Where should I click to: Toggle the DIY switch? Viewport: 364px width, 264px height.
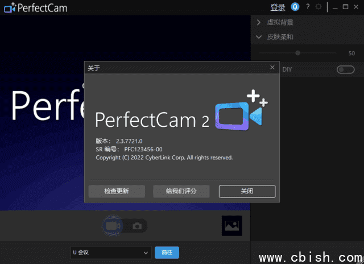coord(345,69)
